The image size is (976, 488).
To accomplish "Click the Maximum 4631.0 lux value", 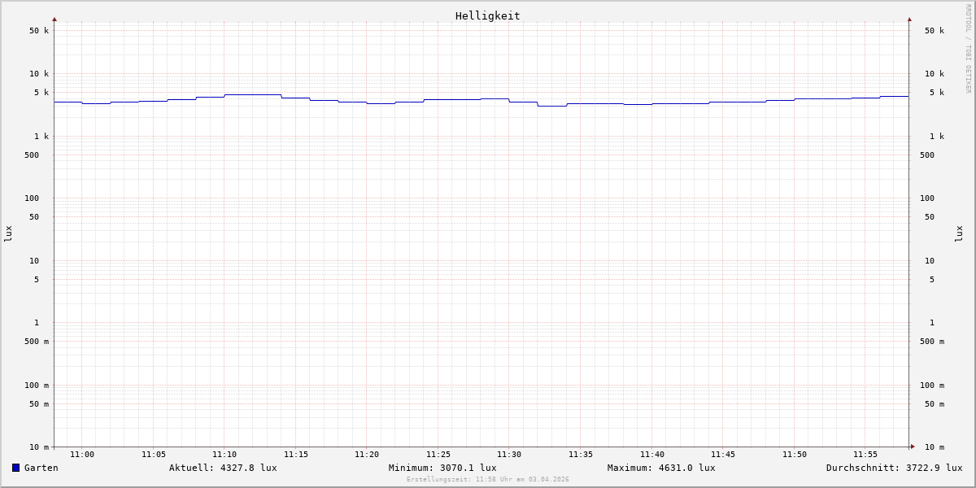I will [661, 468].
